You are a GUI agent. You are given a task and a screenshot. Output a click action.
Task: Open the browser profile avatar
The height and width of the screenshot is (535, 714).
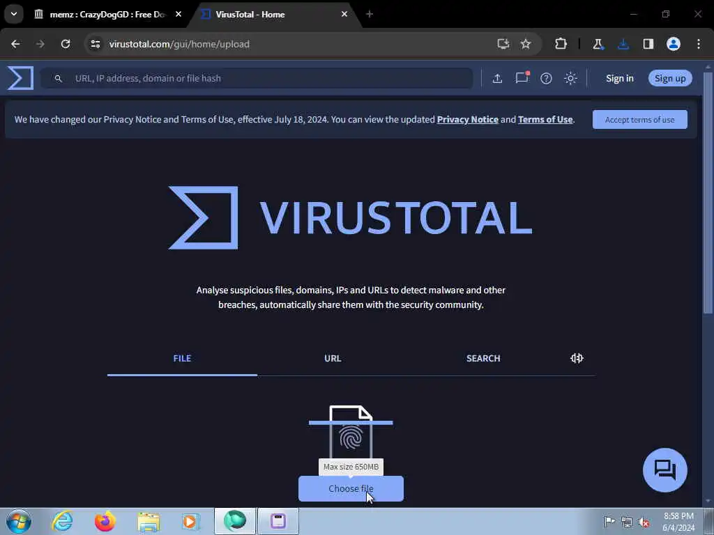(674, 44)
